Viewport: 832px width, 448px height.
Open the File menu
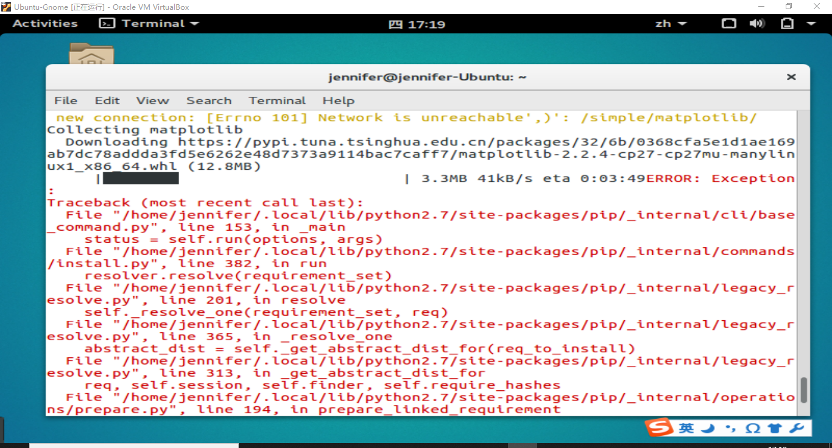tap(66, 100)
